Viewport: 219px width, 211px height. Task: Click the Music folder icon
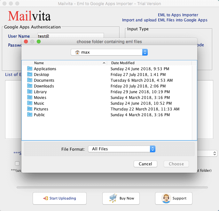(x=30, y=103)
